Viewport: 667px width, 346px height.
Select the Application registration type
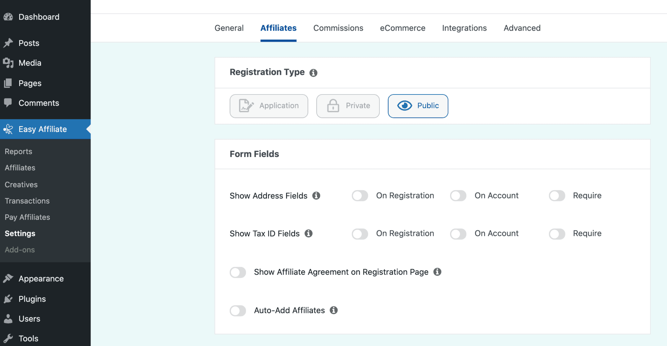click(269, 106)
